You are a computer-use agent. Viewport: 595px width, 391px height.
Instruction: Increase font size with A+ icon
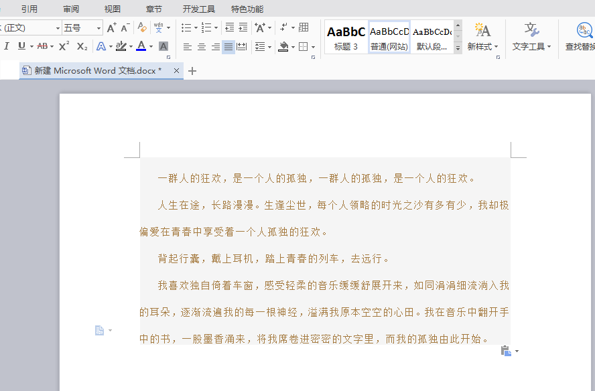click(111, 27)
